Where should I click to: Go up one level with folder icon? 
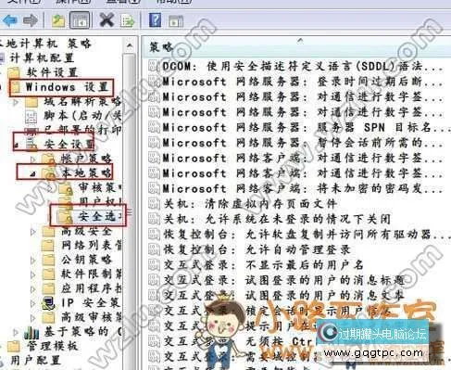point(58,20)
